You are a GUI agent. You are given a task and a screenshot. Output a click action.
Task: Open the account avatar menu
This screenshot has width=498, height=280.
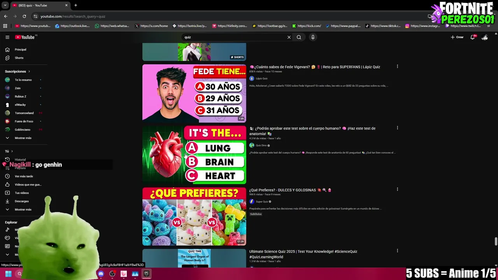click(485, 37)
